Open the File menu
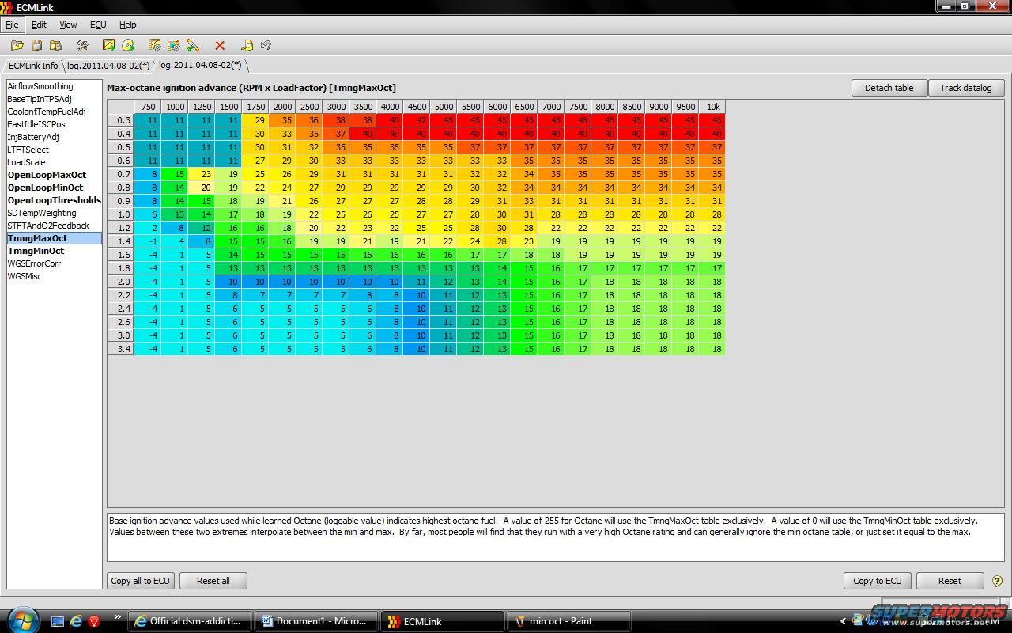1012x633 pixels. (12, 25)
